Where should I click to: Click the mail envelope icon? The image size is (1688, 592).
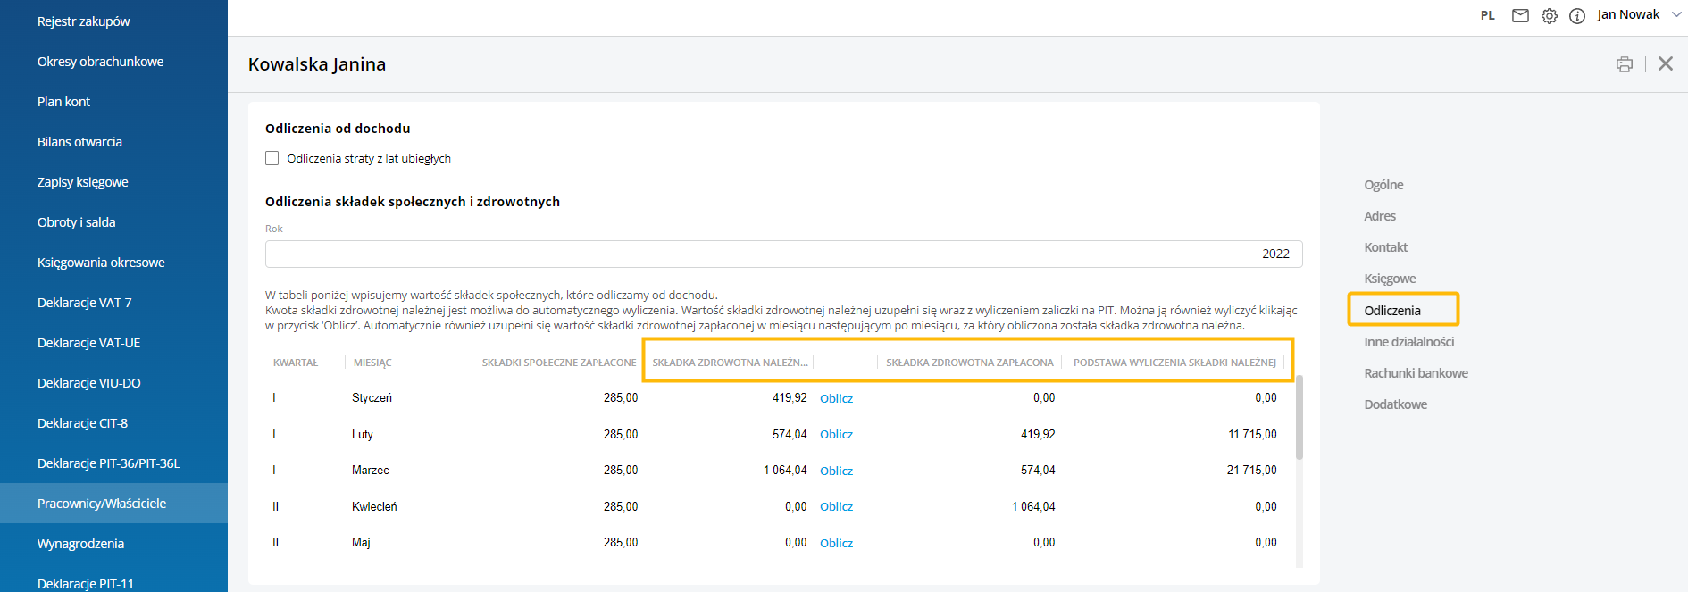1520,15
